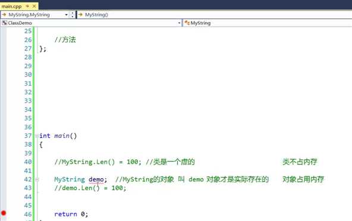Click the MyString class icon in the navigation bar

click(x=187, y=23)
